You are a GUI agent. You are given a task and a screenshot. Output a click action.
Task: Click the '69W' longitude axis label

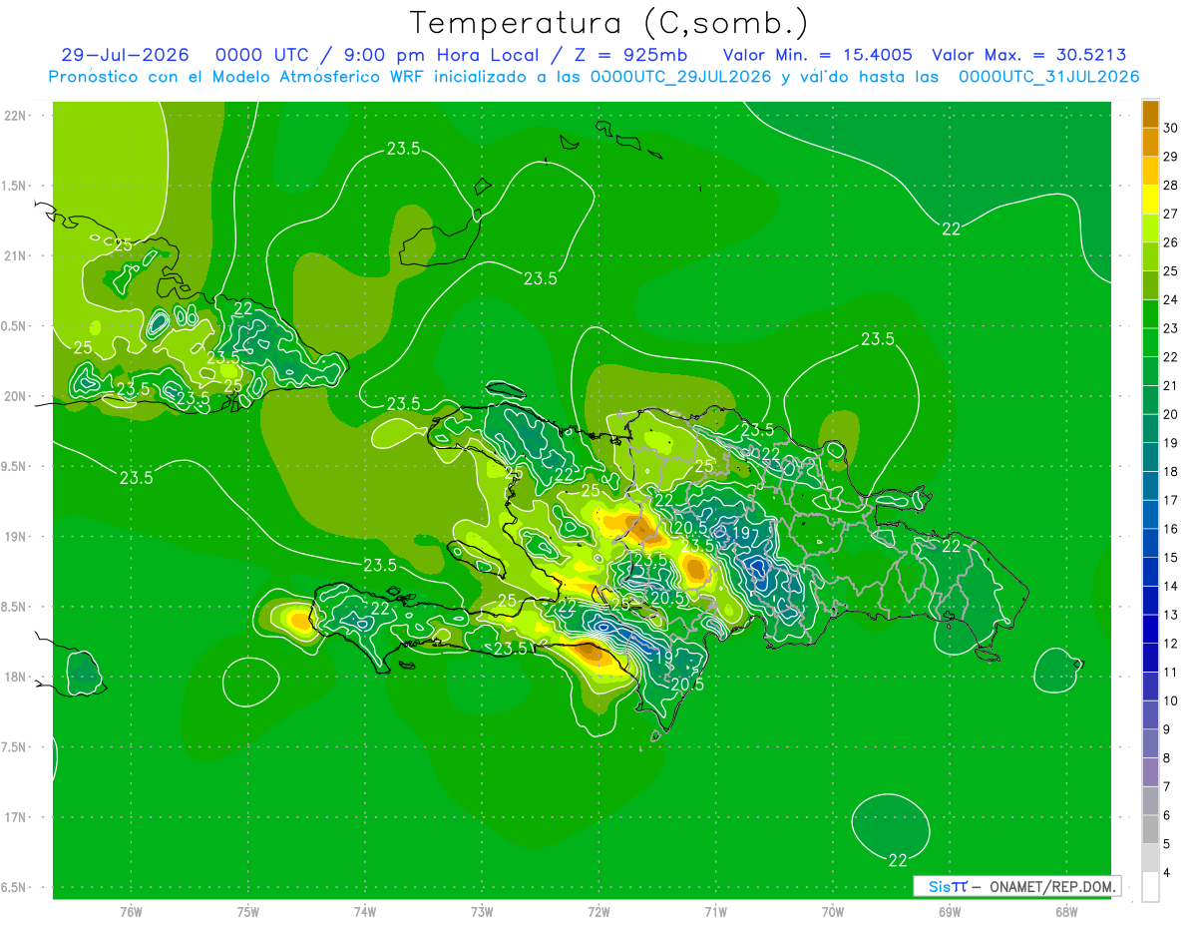[x=950, y=912]
